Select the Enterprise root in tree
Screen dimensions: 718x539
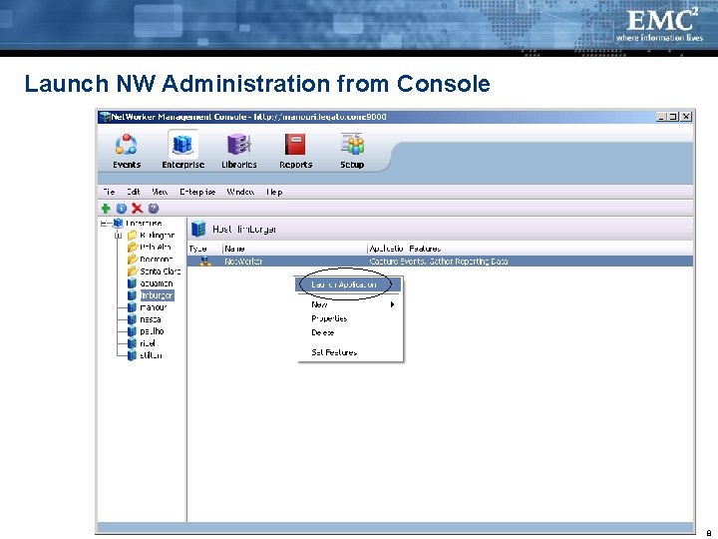tap(144, 224)
